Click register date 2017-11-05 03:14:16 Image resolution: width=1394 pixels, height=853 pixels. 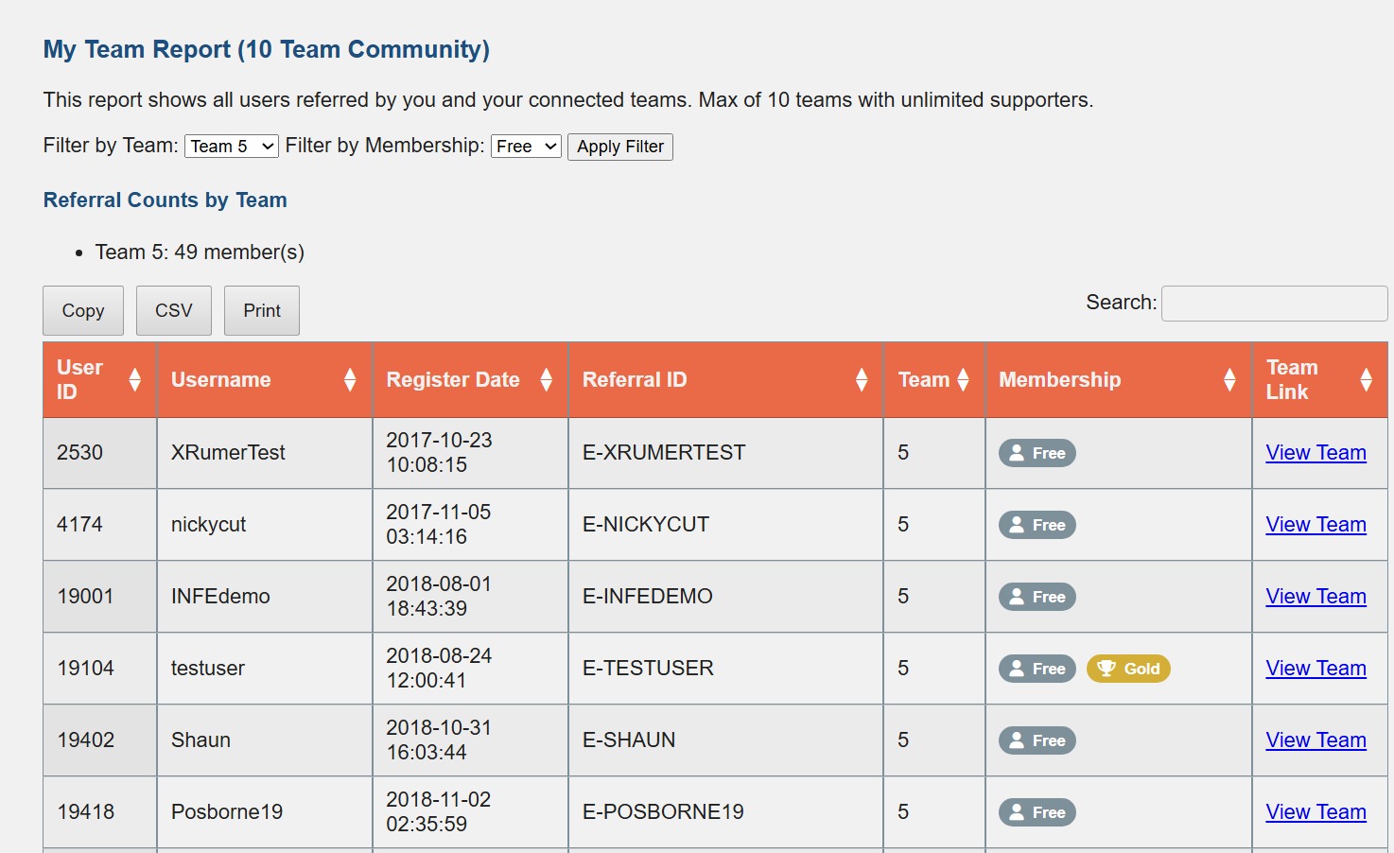pos(439,525)
